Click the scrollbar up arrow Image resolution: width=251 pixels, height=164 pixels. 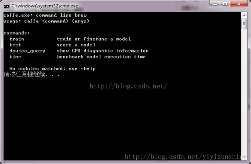244,15
